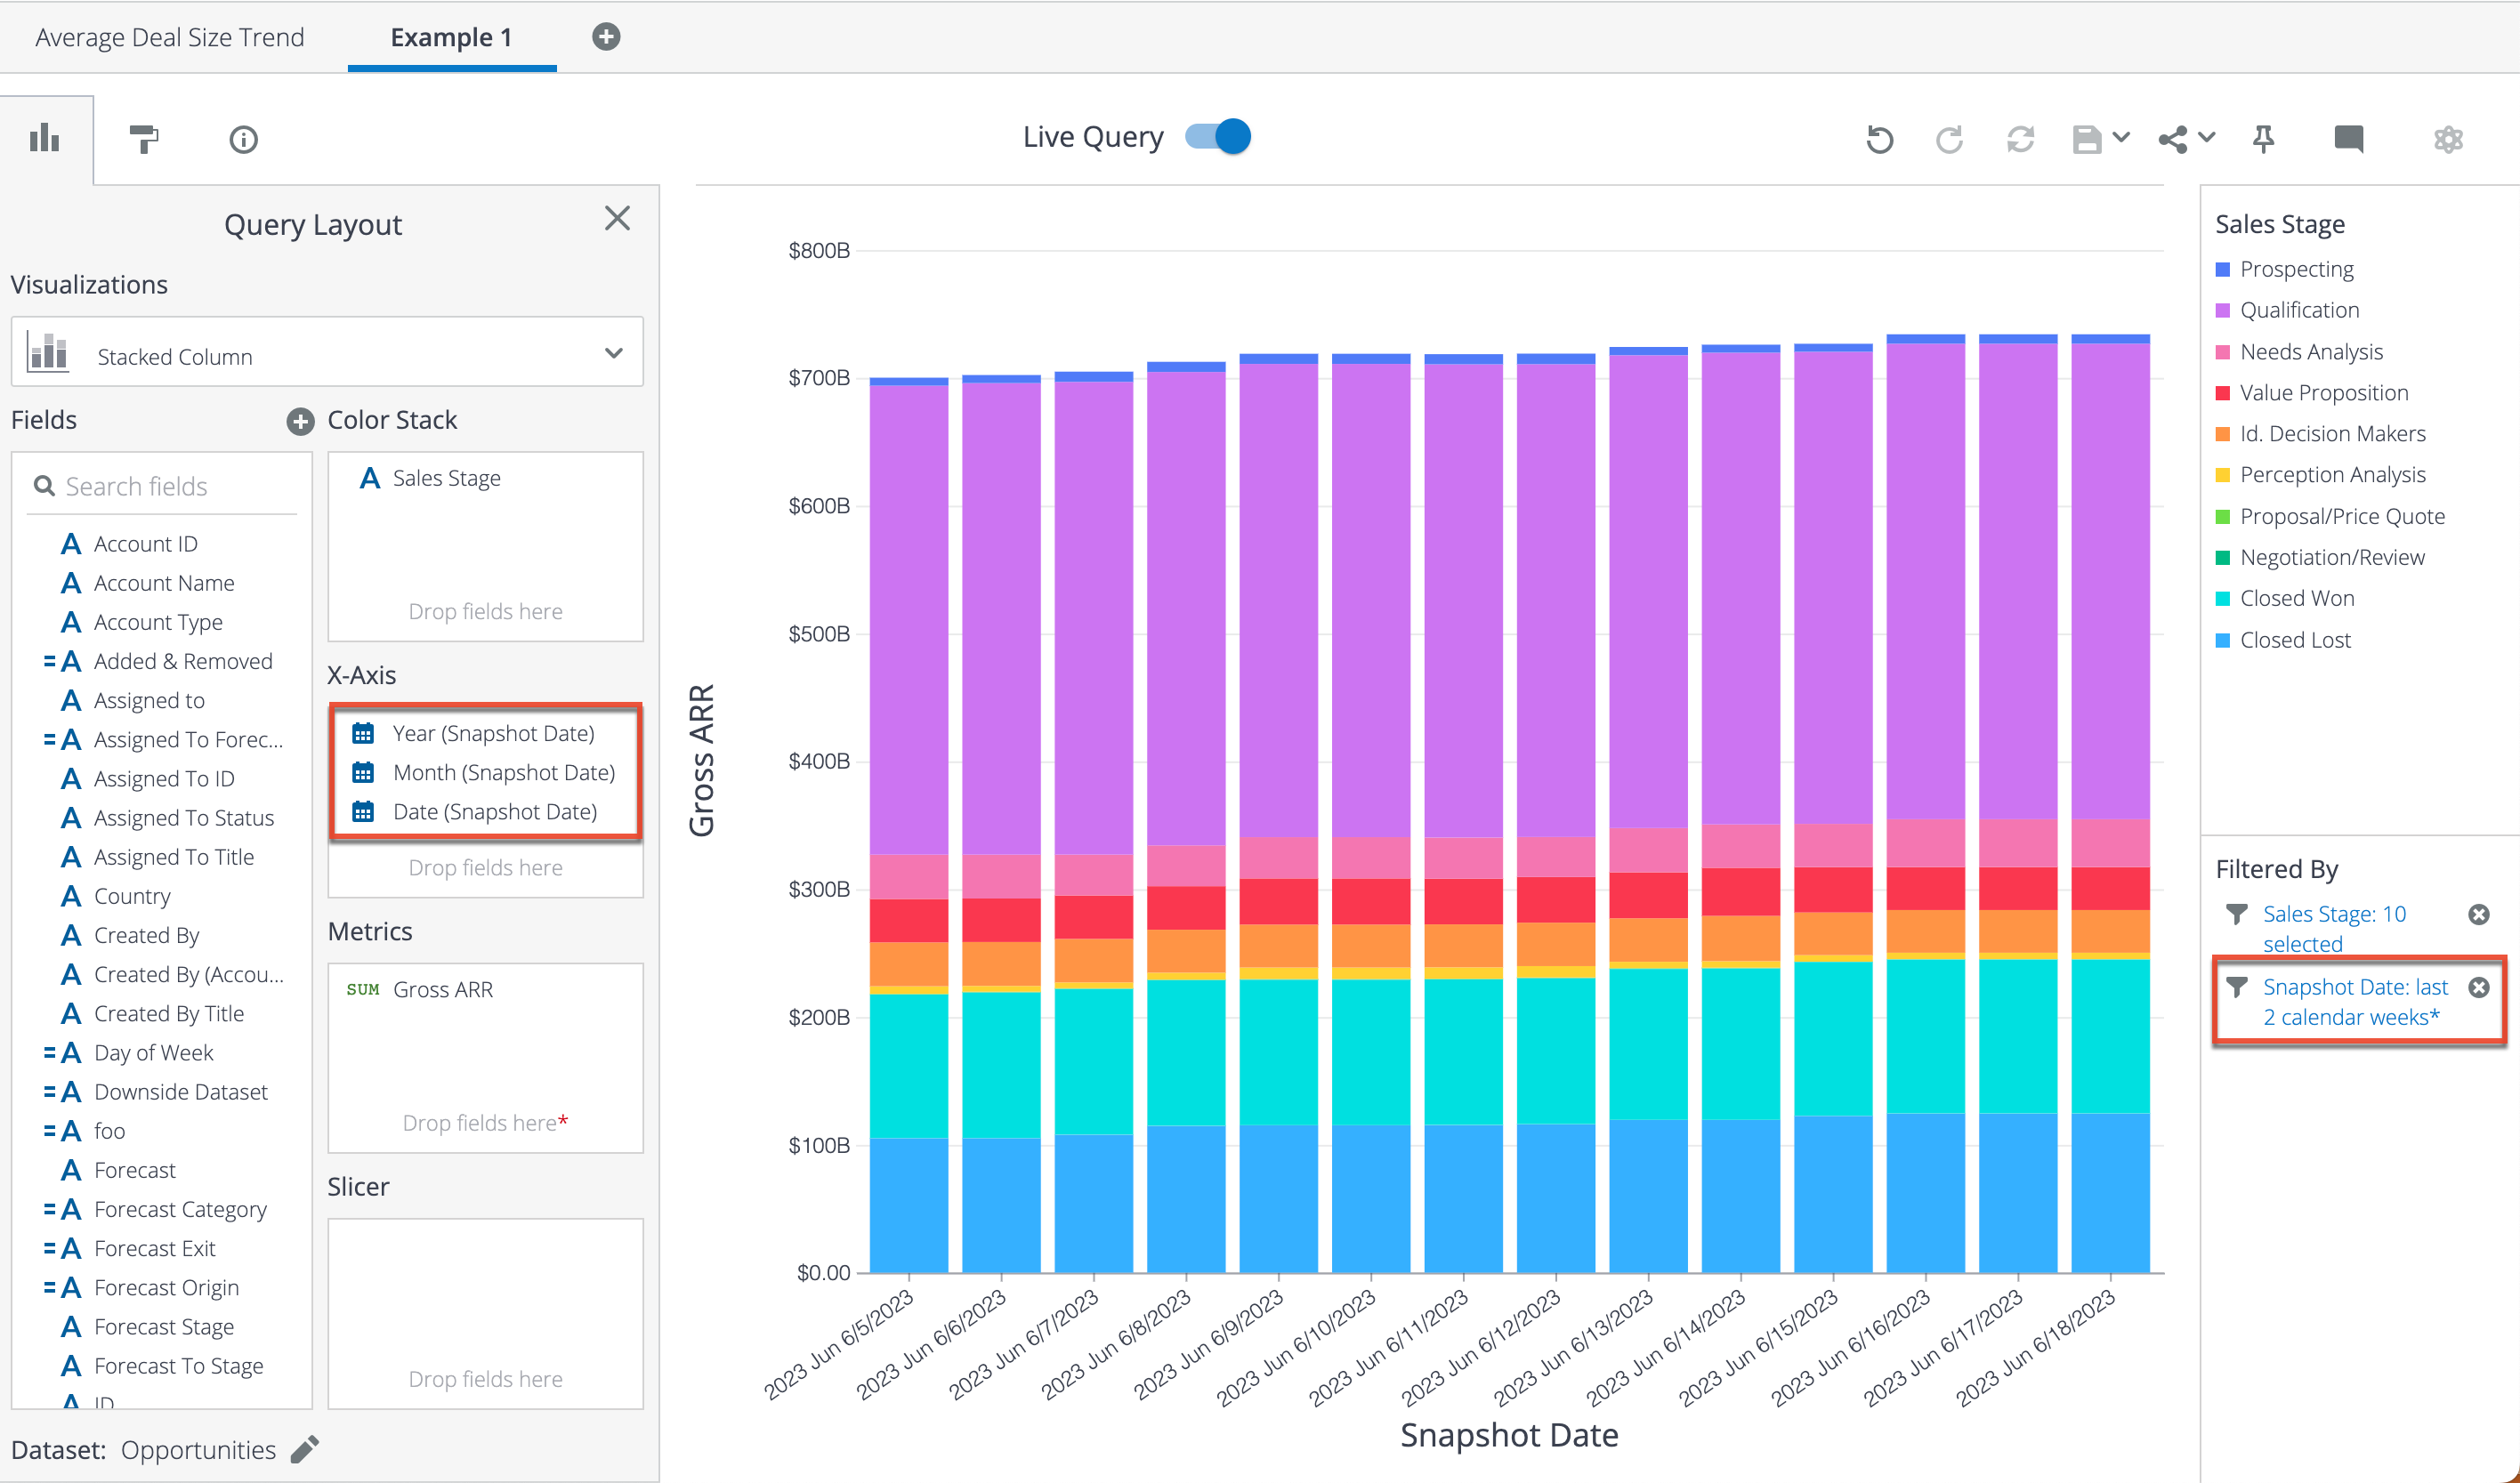This screenshot has width=2520, height=1483.
Task: Open the settings gear icon
Action: coord(2448,139)
